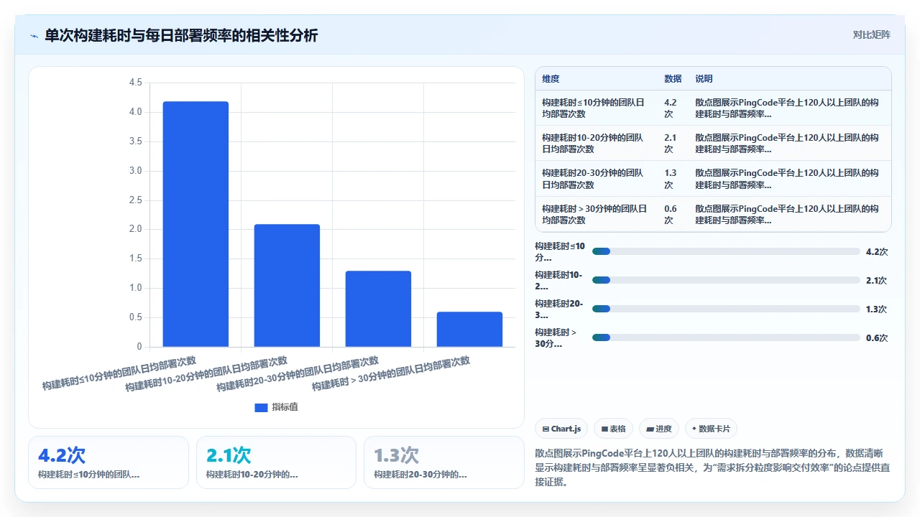Click the 数据卡片 tag chip
Screen dimensions: 920x517
point(711,429)
